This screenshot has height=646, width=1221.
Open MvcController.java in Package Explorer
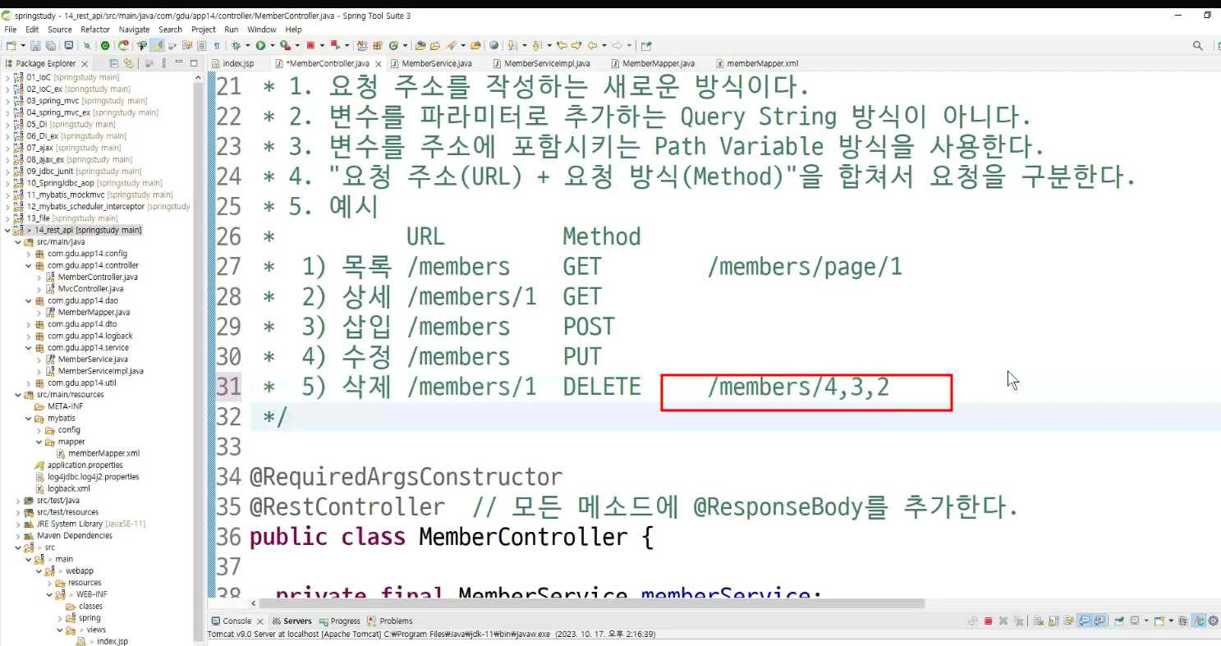(x=90, y=289)
